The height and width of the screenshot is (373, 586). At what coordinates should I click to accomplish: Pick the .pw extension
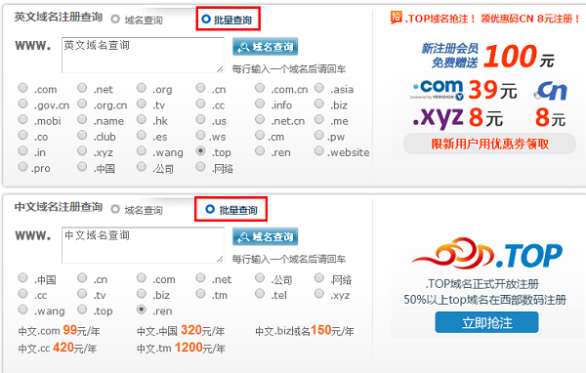(318, 135)
